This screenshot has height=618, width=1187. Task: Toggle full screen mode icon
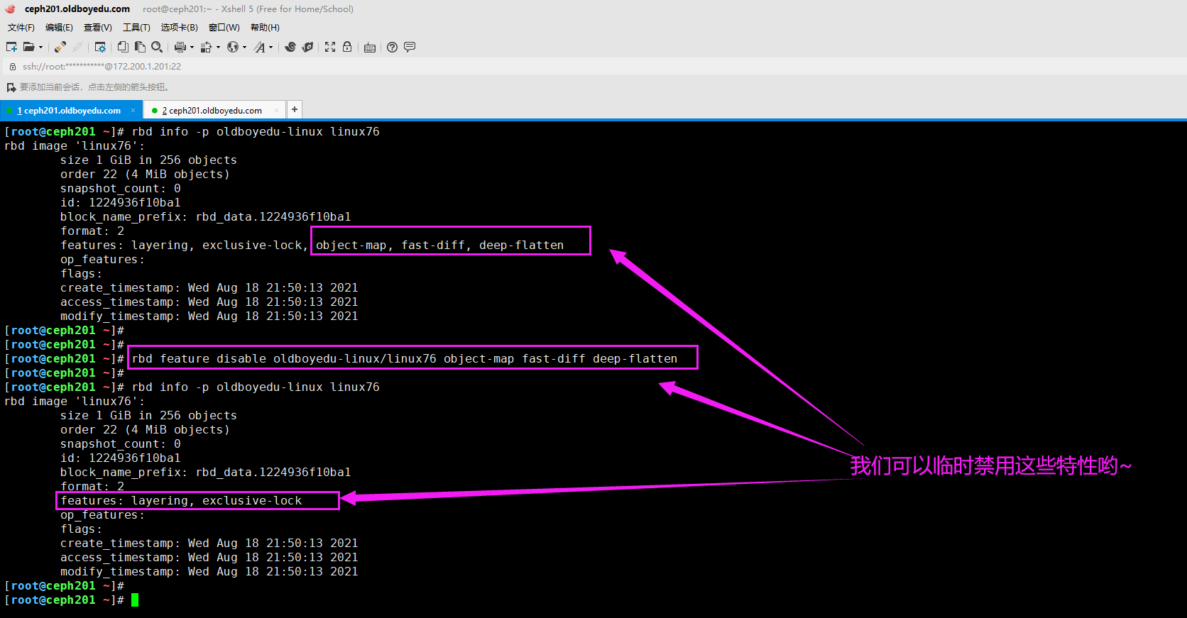click(330, 47)
